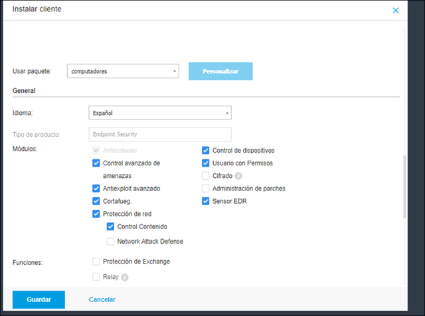This screenshot has height=316, width=425.
Task: Click the info icon next to Cifrado
Action: click(238, 176)
